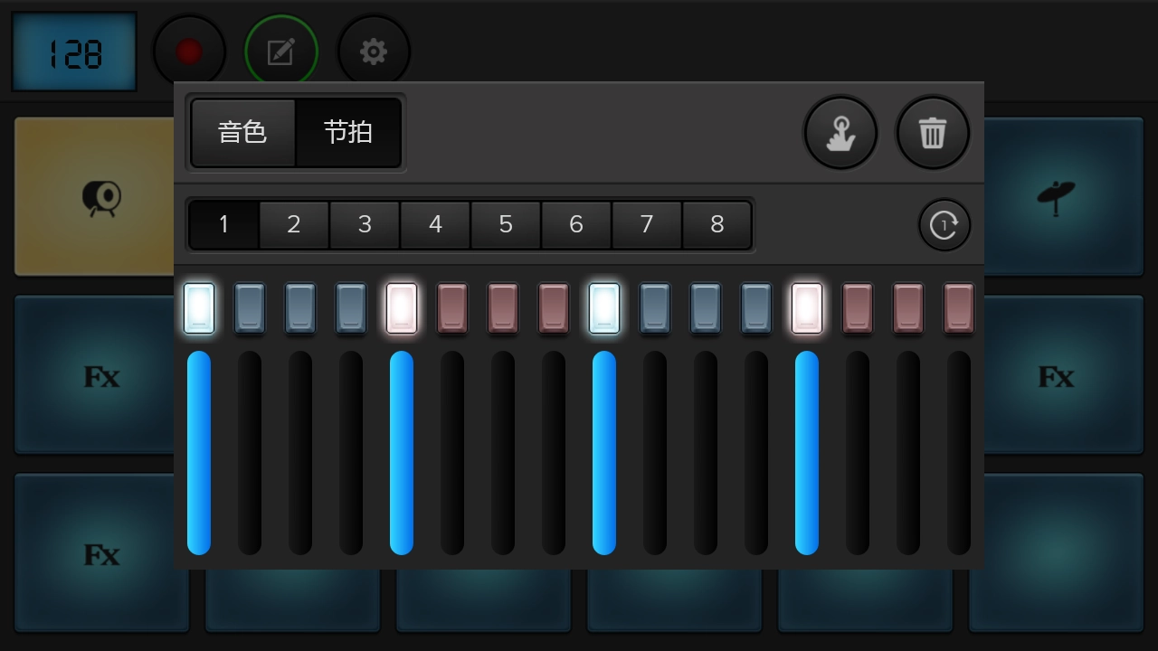Screen dimensions: 1158x651
Task: Toggle the pencil edit mode button
Action: [x=280, y=52]
